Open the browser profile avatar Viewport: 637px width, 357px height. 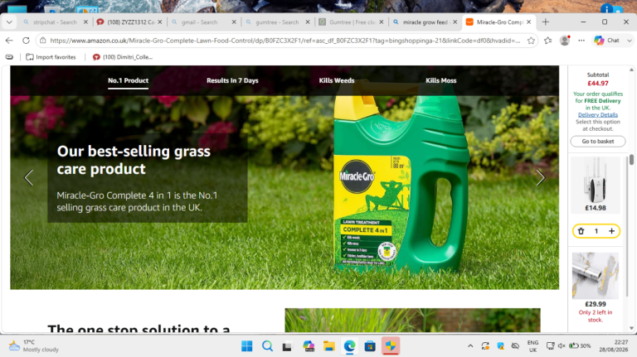(x=565, y=41)
